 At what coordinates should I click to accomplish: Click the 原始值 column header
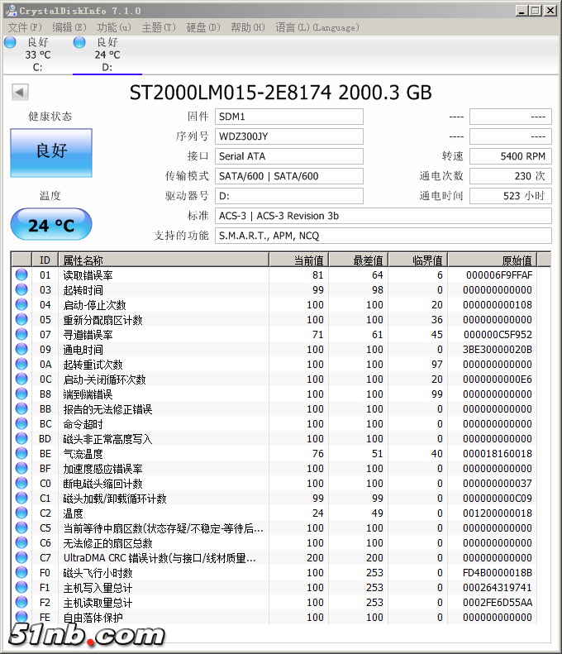[x=492, y=260]
